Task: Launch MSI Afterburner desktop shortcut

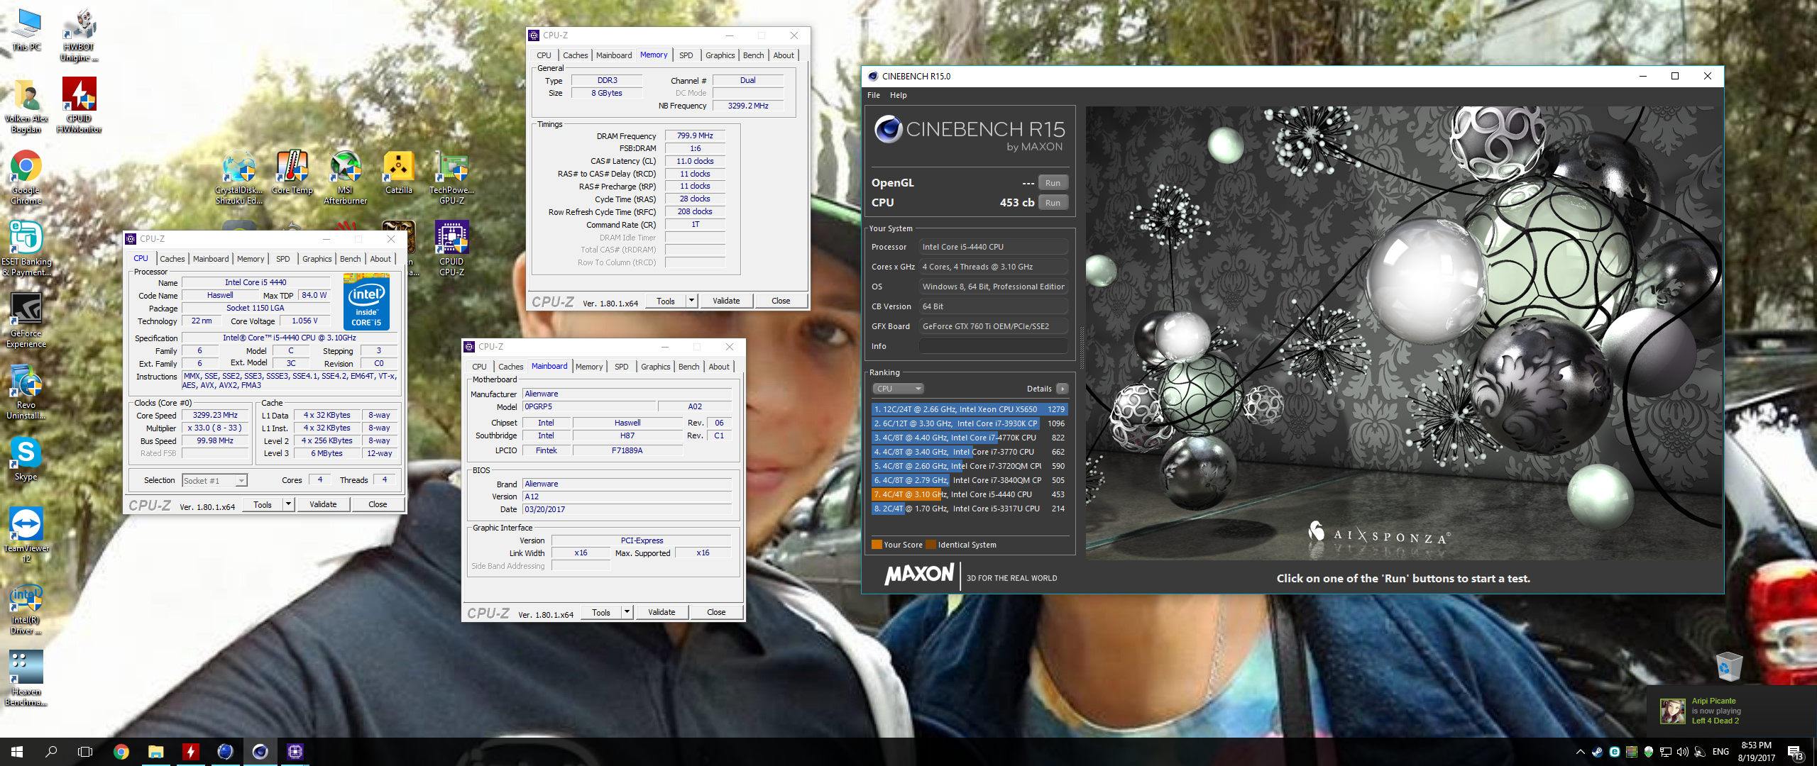Action: point(346,177)
